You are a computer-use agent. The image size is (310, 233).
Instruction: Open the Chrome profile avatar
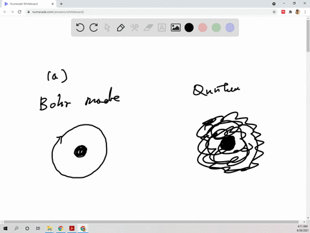pyautogui.click(x=298, y=12)
